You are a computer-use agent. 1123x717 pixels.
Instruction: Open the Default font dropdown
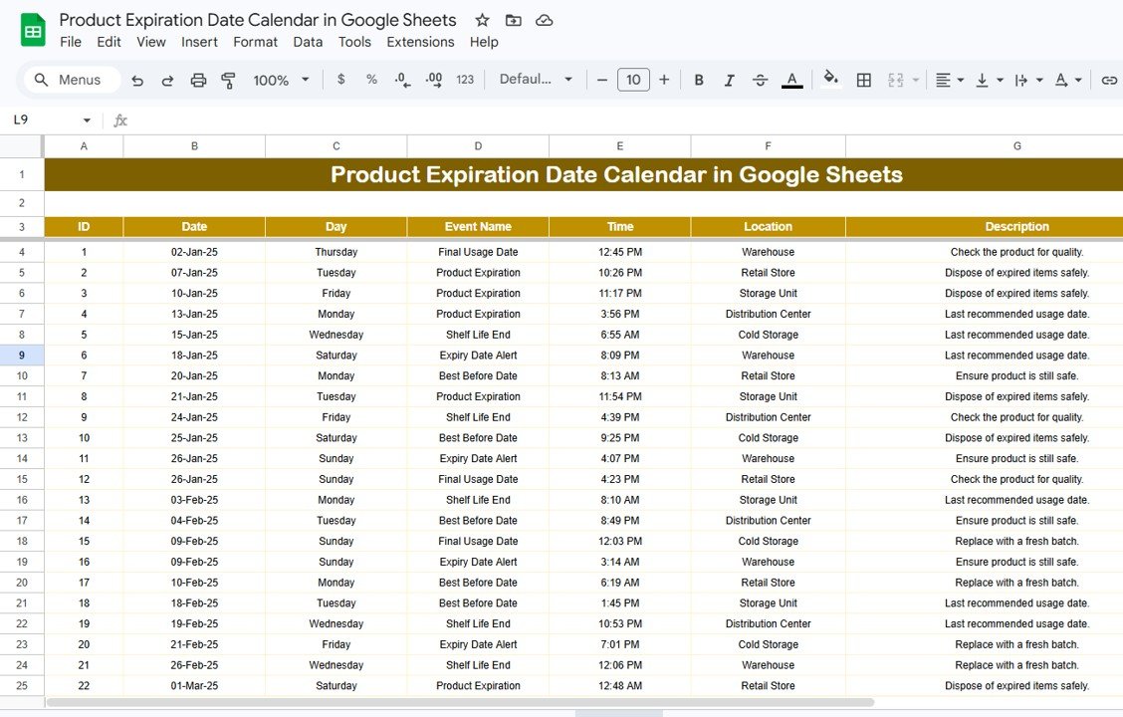[x=536, y=80]
